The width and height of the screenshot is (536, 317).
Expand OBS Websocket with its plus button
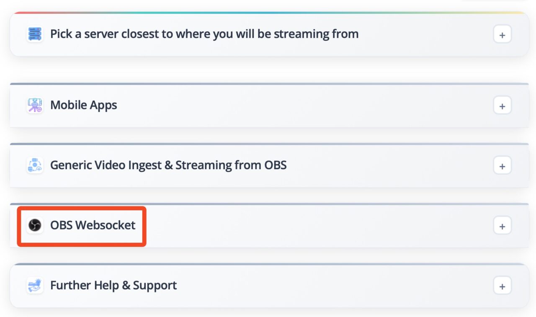502,227
